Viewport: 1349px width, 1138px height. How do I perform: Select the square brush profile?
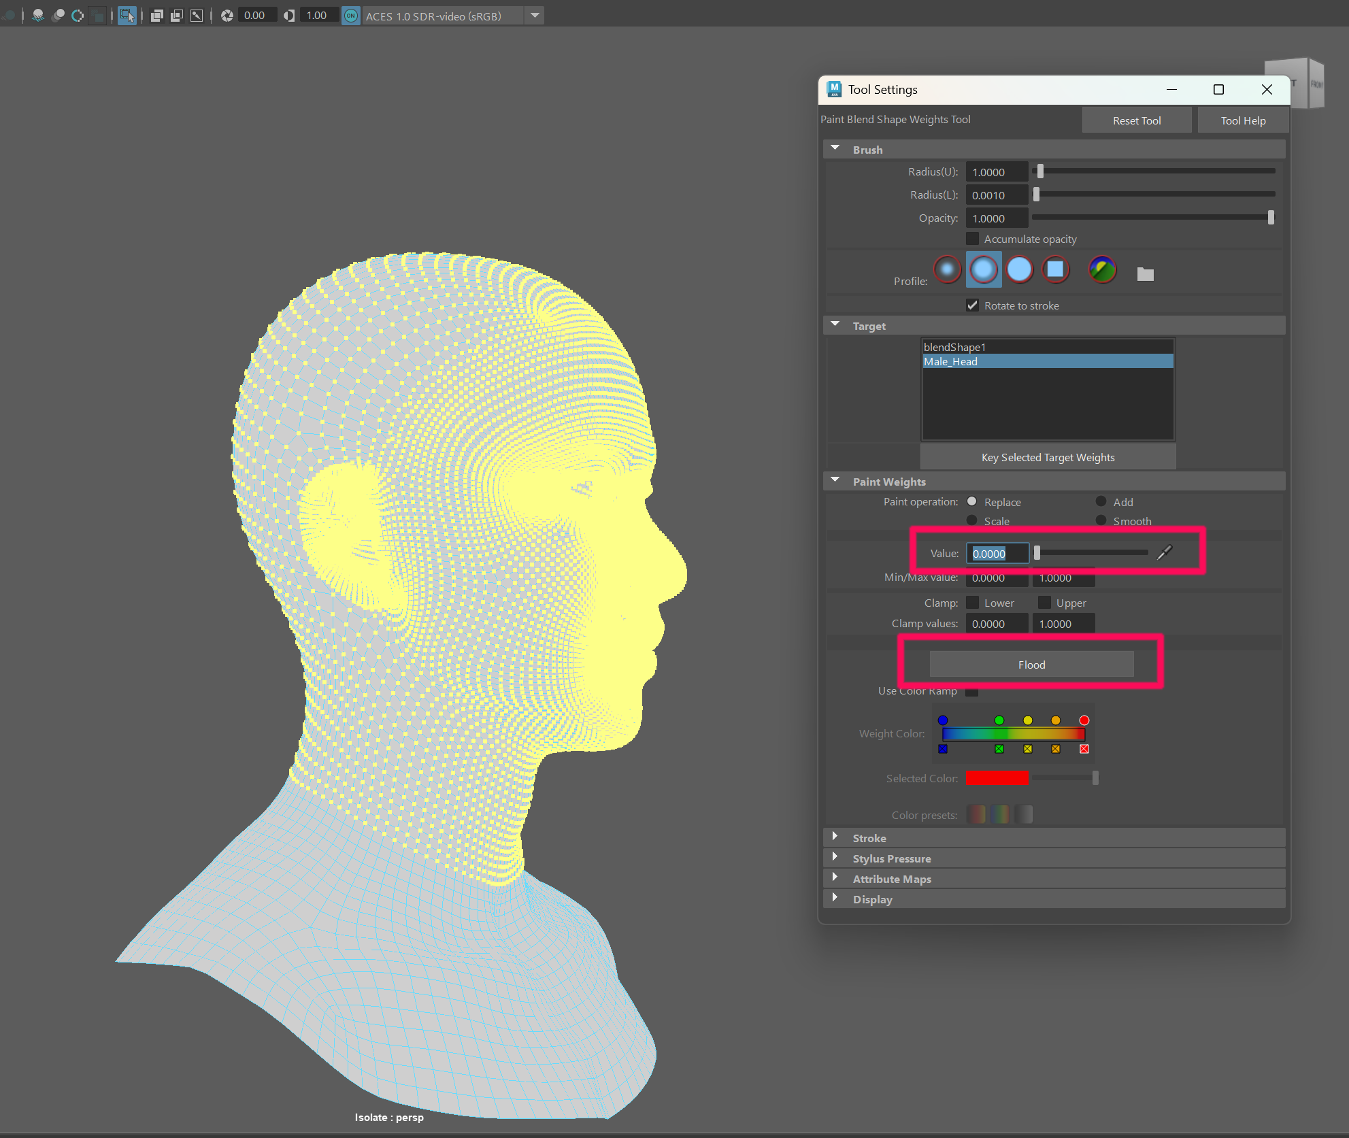(x=1055, y=270)
